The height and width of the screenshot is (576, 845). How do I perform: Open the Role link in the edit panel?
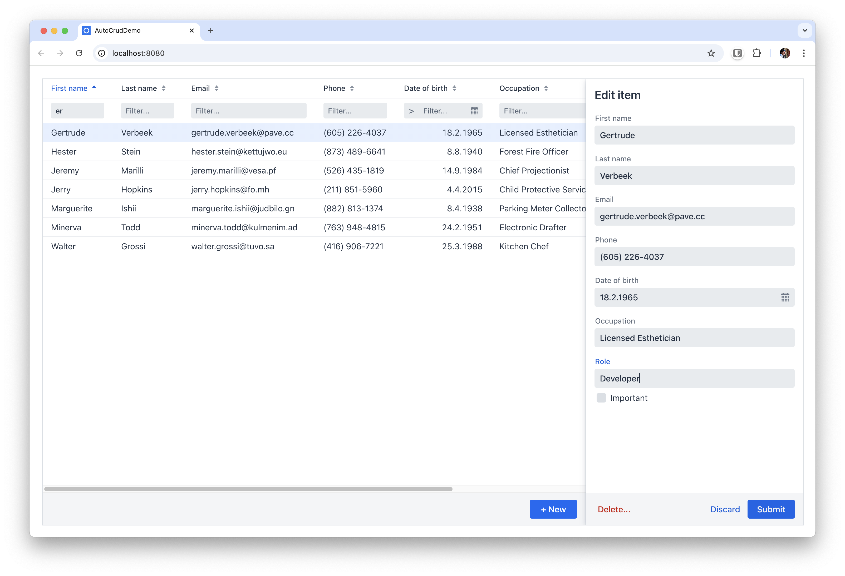(602, 361)
